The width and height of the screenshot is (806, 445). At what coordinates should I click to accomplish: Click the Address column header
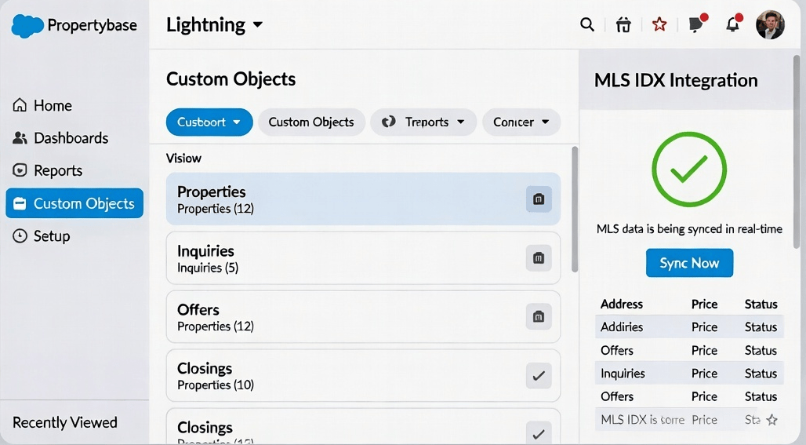(622, 304)
